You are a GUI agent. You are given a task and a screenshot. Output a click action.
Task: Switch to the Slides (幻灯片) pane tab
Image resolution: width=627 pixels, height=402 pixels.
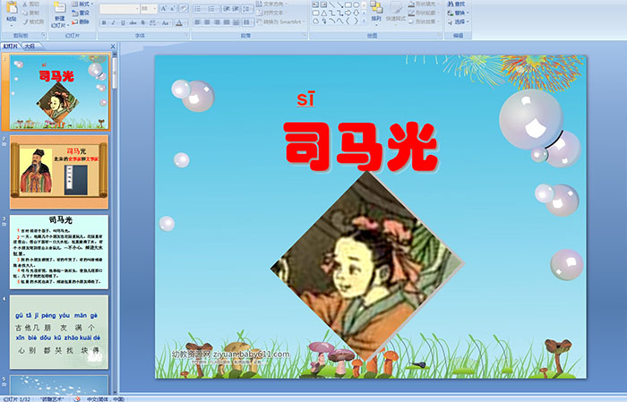coord(11,46)
